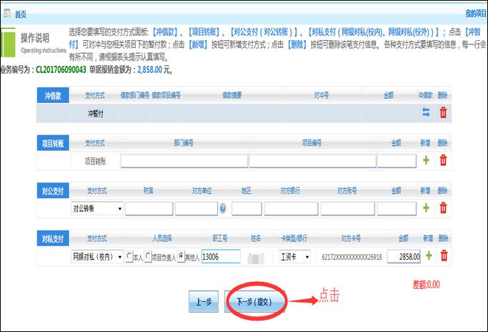Delete the 对公支付 row with trash icon
The height and width of the screenshot is (332, 488).
click(x=443, y=207)
